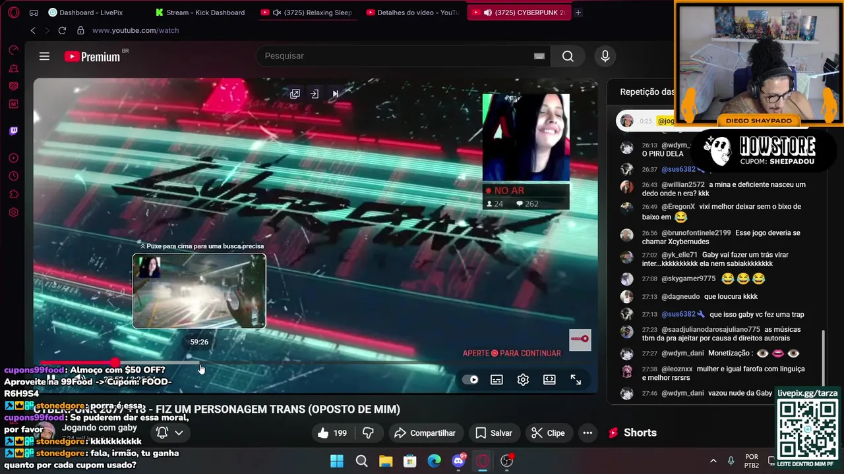Enter fullscreen video mode
844x474 pixels.
click(x=576, y=380)
